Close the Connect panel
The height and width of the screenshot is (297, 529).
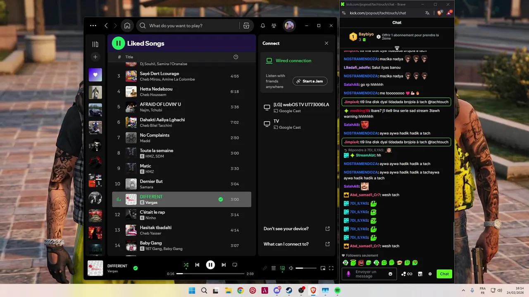pyautogui.click(x=326, y=43)
